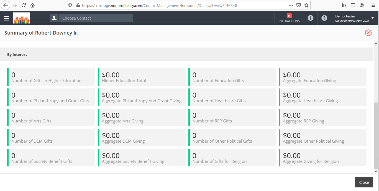Open the information icon in header
This screenshot has width=379, height=191.
311,18
